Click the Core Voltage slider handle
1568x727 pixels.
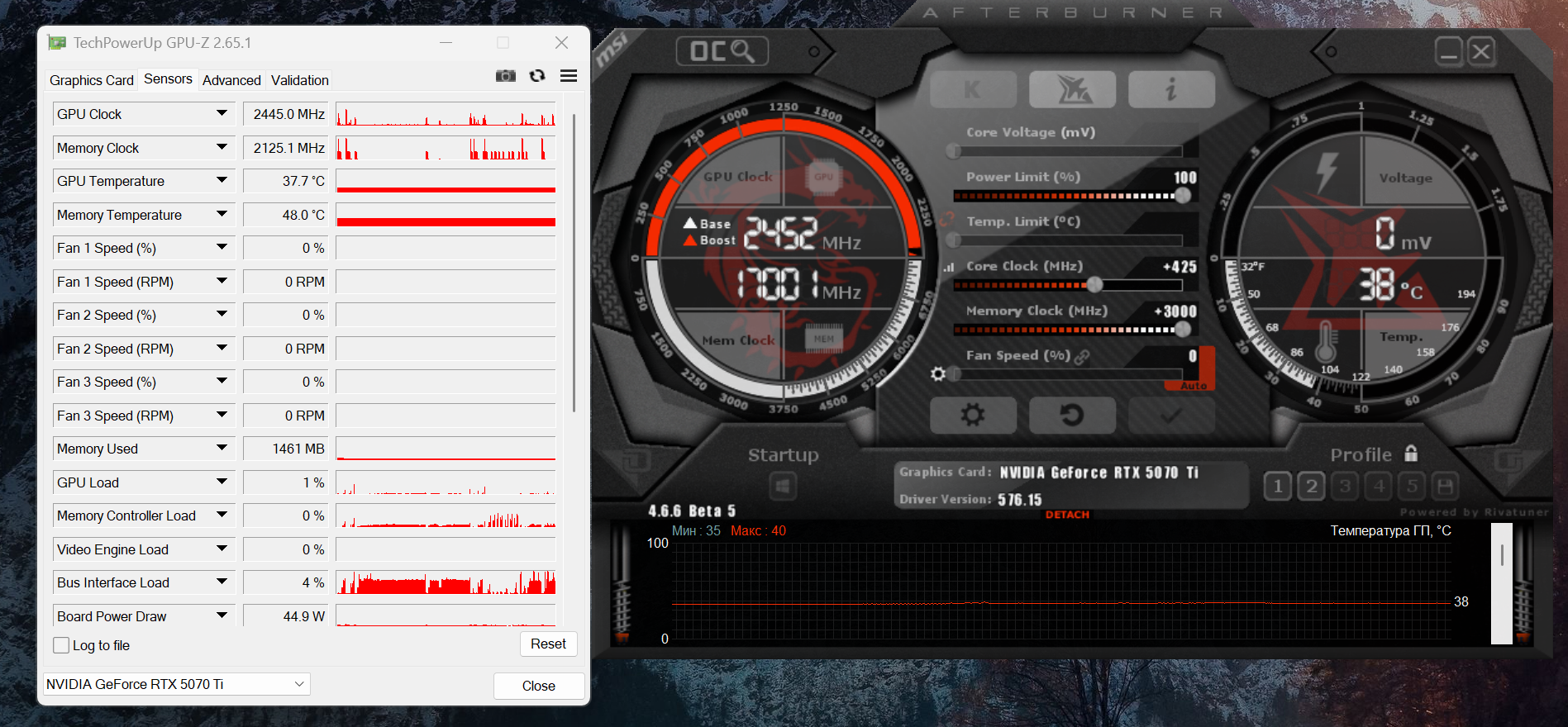(954, 151)
